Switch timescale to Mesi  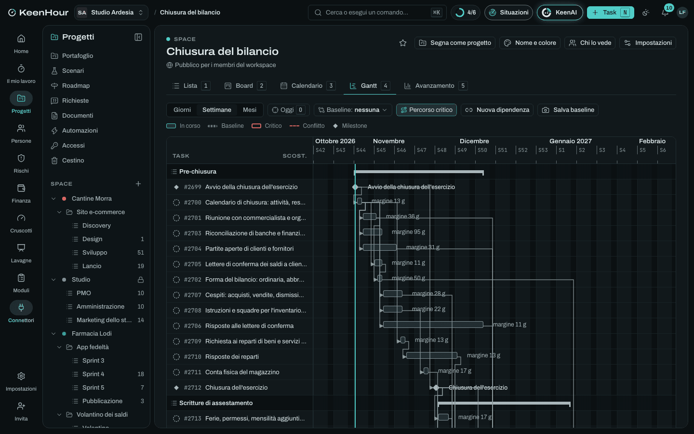[250, 110]
